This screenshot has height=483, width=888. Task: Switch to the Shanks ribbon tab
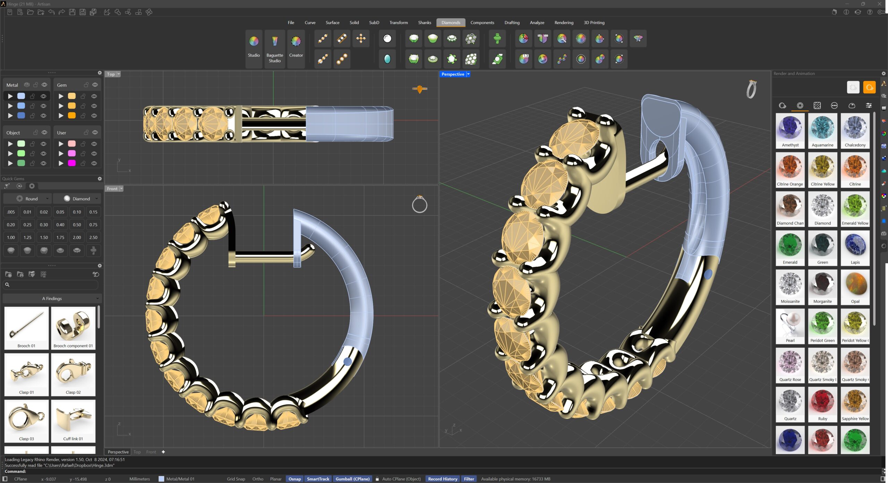tap(425, 23)
